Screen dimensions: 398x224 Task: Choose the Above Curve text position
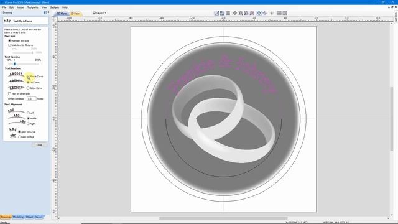(x=29, y=76)
